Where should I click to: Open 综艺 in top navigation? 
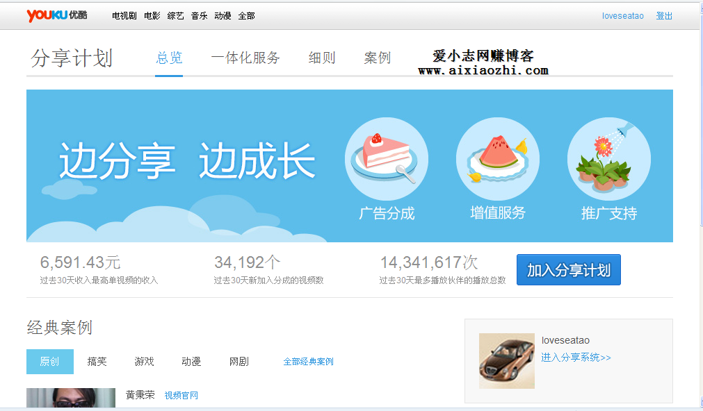pos(175,16)
